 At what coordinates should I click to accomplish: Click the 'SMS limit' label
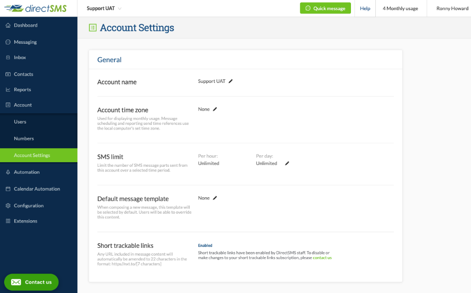click(110, 157)
